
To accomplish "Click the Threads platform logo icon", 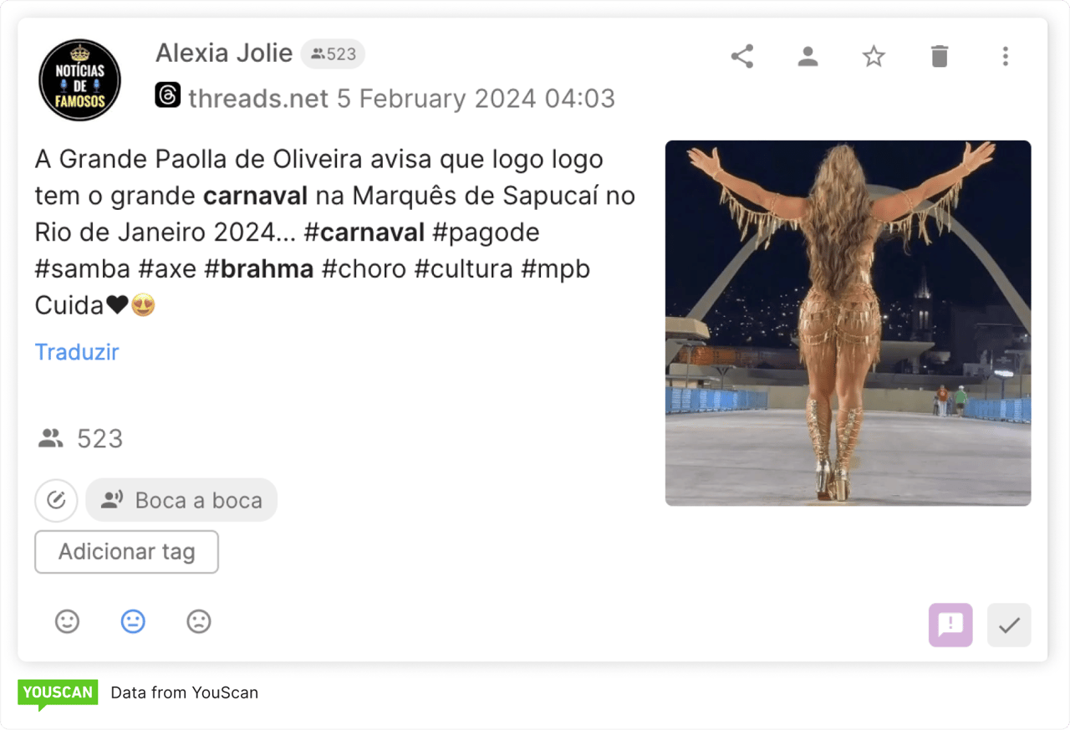I will click(167, 95).
